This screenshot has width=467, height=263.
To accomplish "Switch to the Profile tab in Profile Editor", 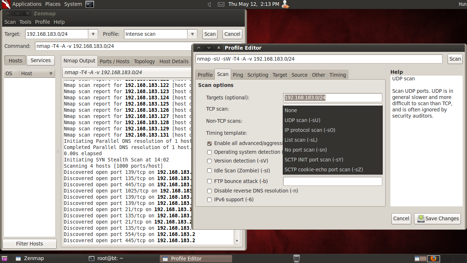I will tap(205, 75).
